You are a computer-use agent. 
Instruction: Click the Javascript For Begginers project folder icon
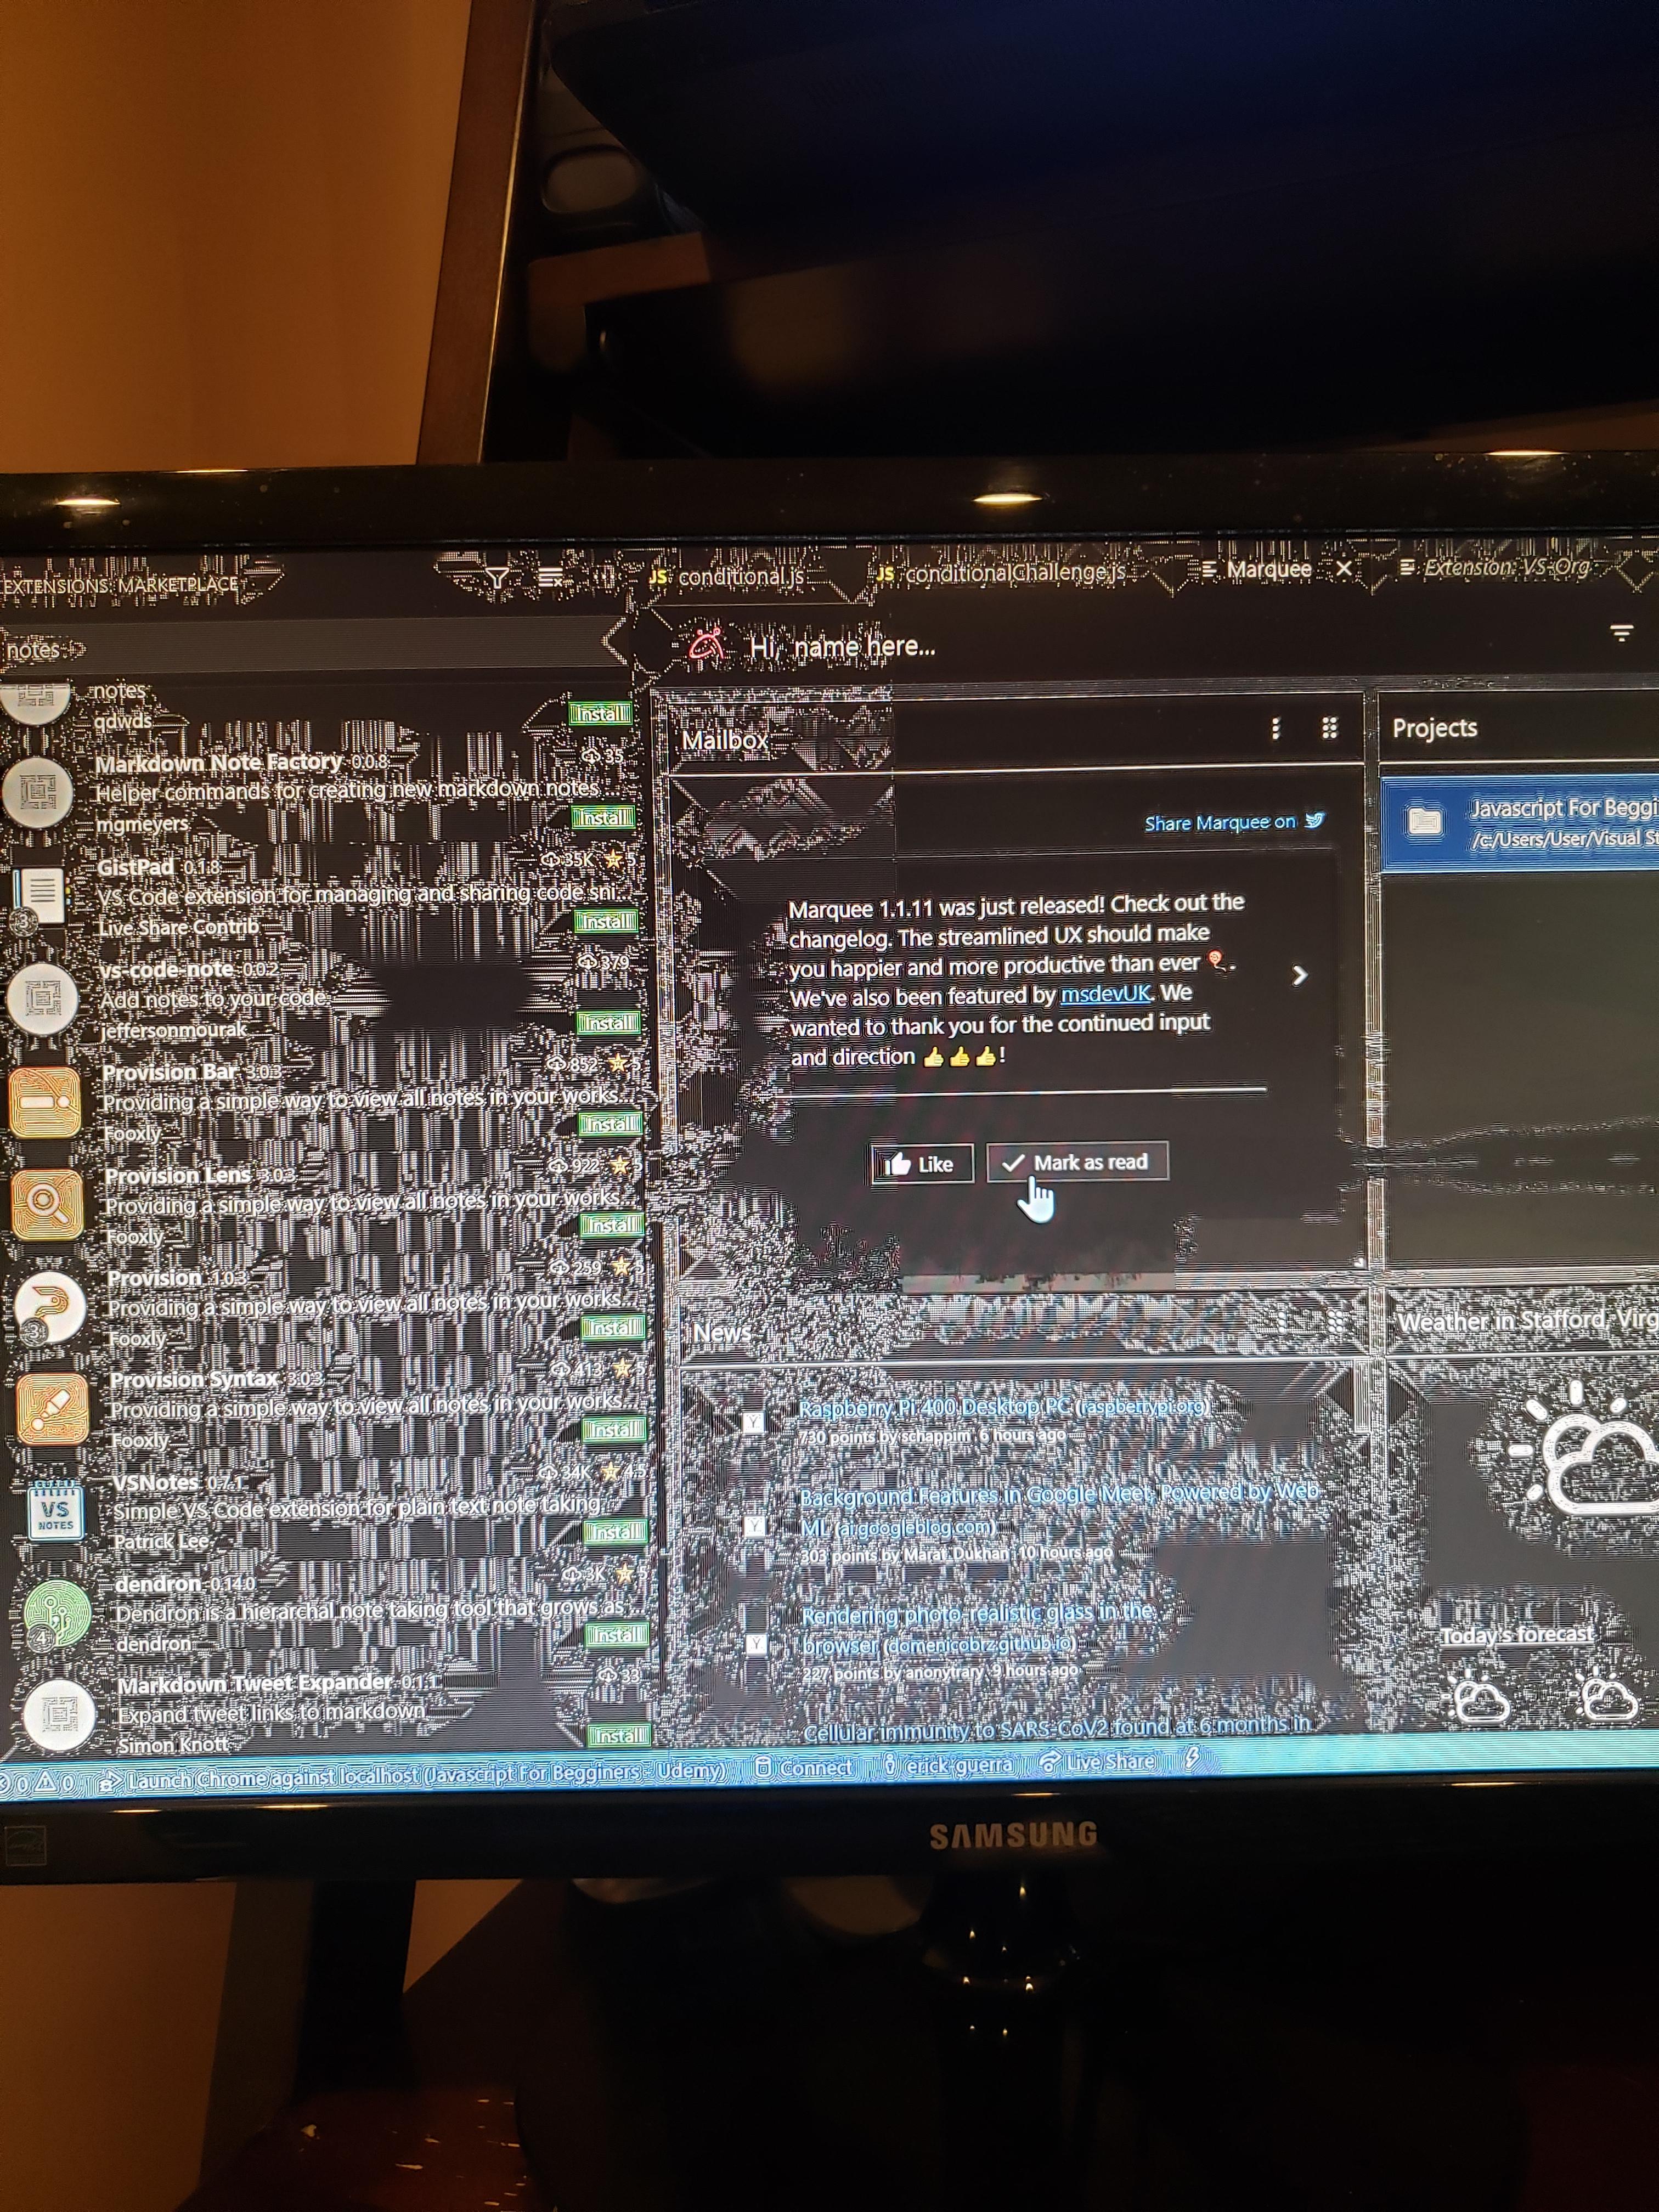pyautogui.click(x=1424, y=820)
